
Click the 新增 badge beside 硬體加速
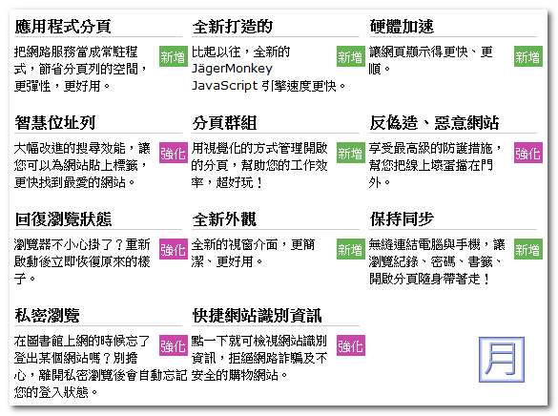point(528,56)
